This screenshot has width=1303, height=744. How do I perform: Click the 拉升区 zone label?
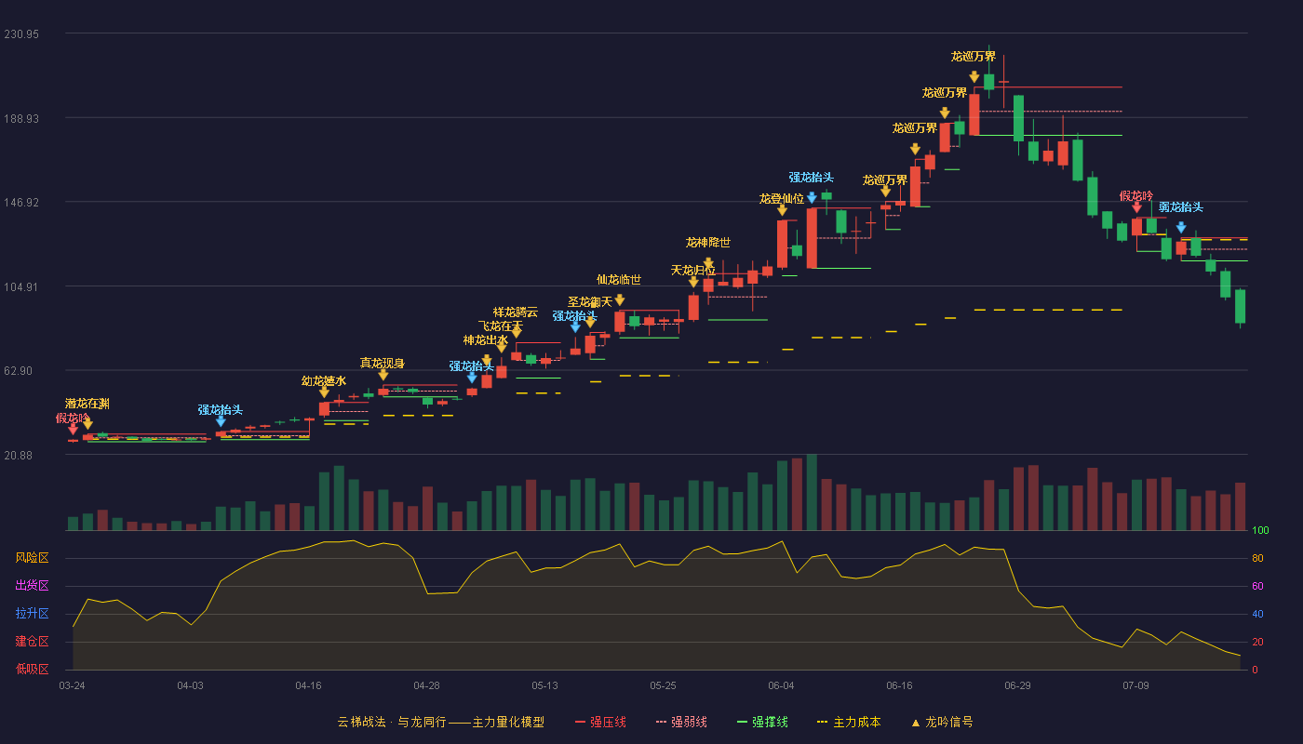click(32, 614)
